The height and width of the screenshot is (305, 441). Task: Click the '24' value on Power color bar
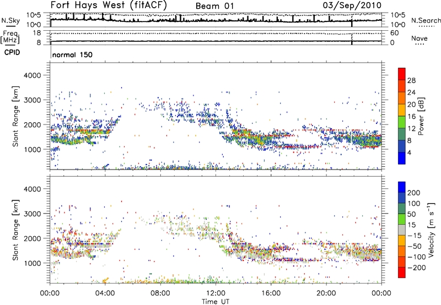click(411, 92)
